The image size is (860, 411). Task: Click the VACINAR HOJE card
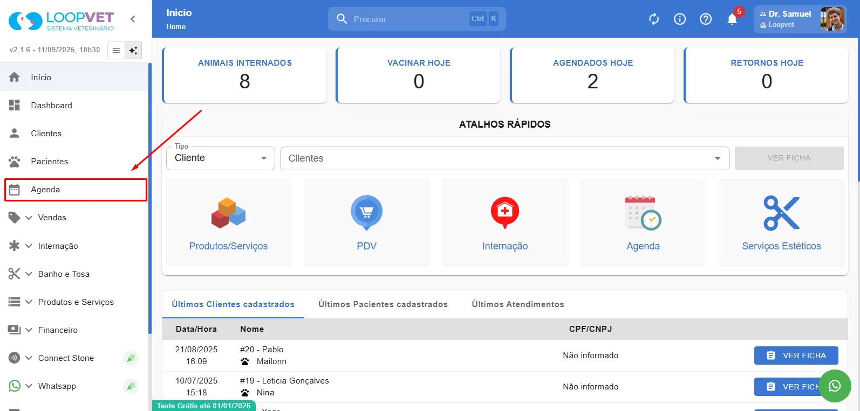coord(419,75)
